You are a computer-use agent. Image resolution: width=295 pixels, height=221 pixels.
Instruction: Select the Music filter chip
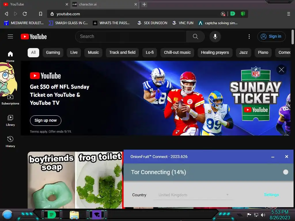tap(93, 52)
